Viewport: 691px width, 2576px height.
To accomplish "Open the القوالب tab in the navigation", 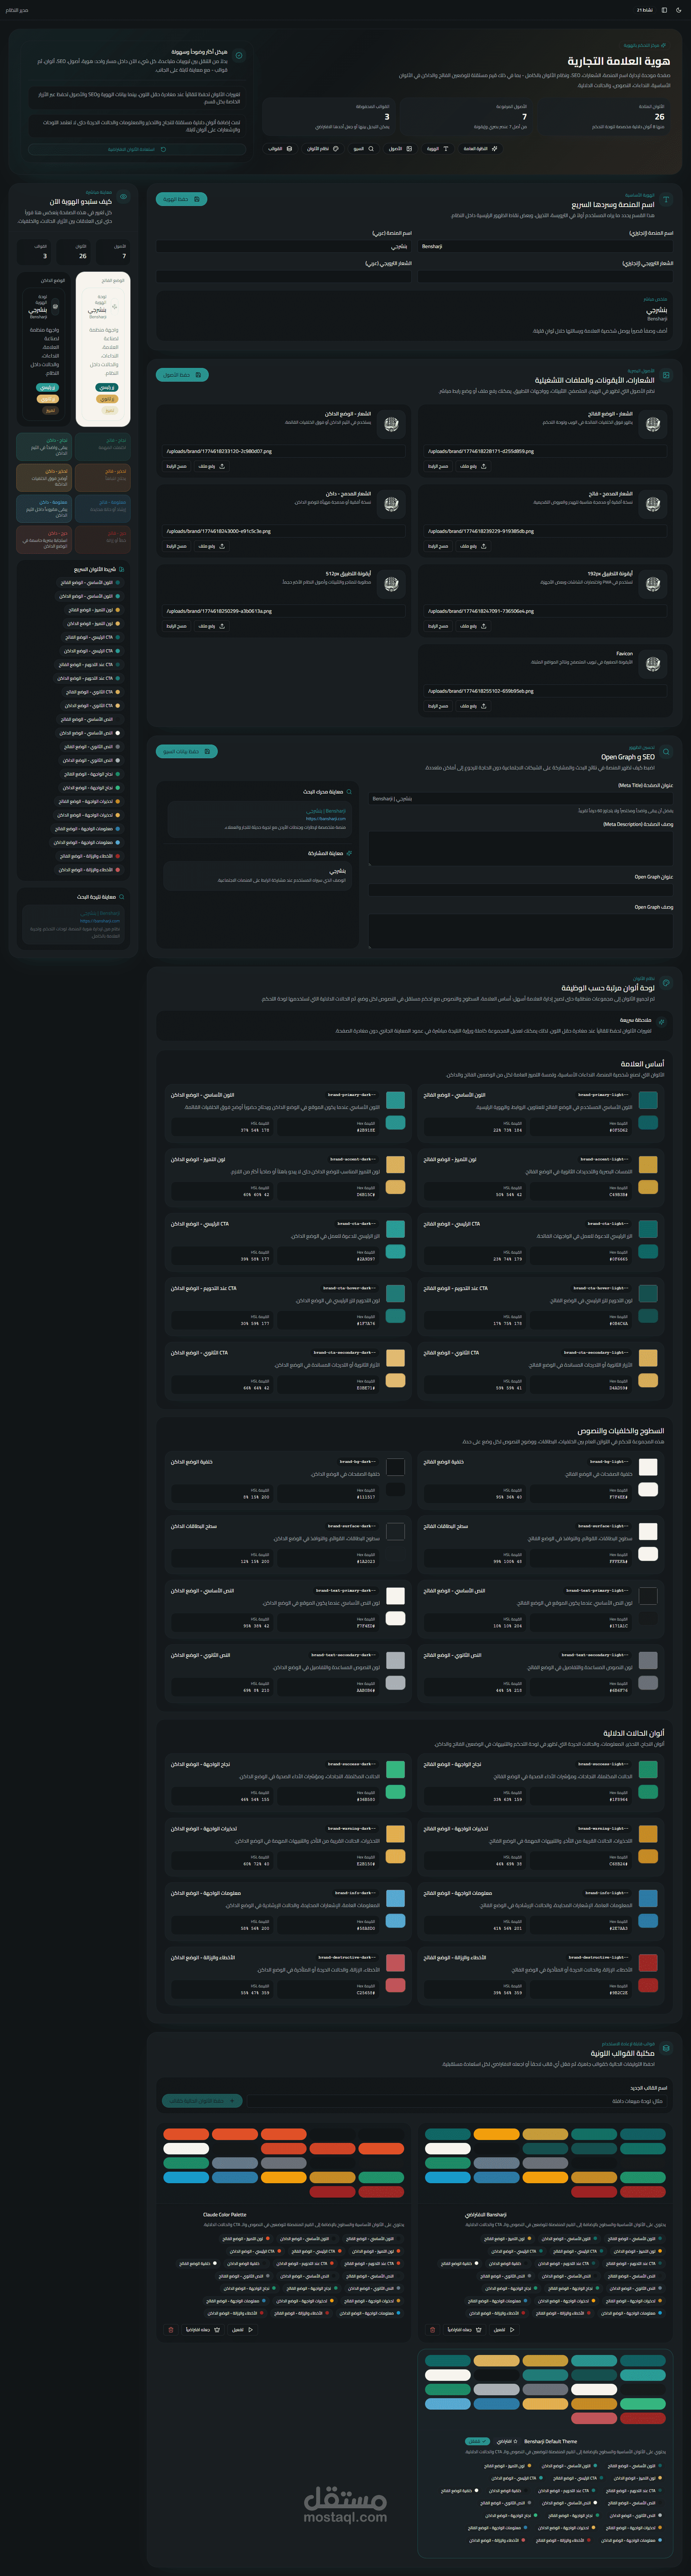I will [x=280, y=149].
